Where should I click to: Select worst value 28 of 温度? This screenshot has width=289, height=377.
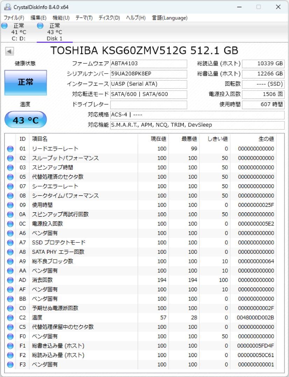[x=194, y=318]
